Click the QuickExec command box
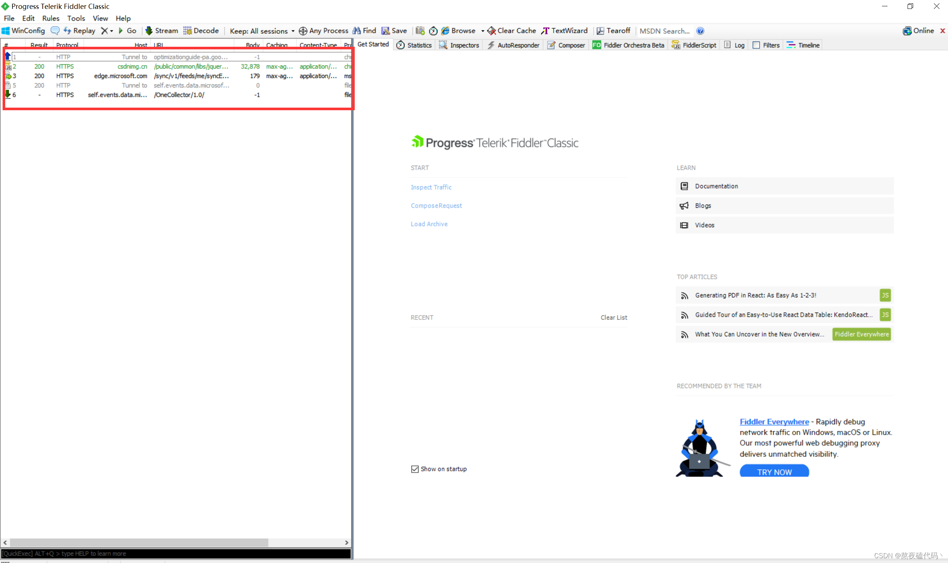This screenshot has width=948, height=563. tap(176, 553)
